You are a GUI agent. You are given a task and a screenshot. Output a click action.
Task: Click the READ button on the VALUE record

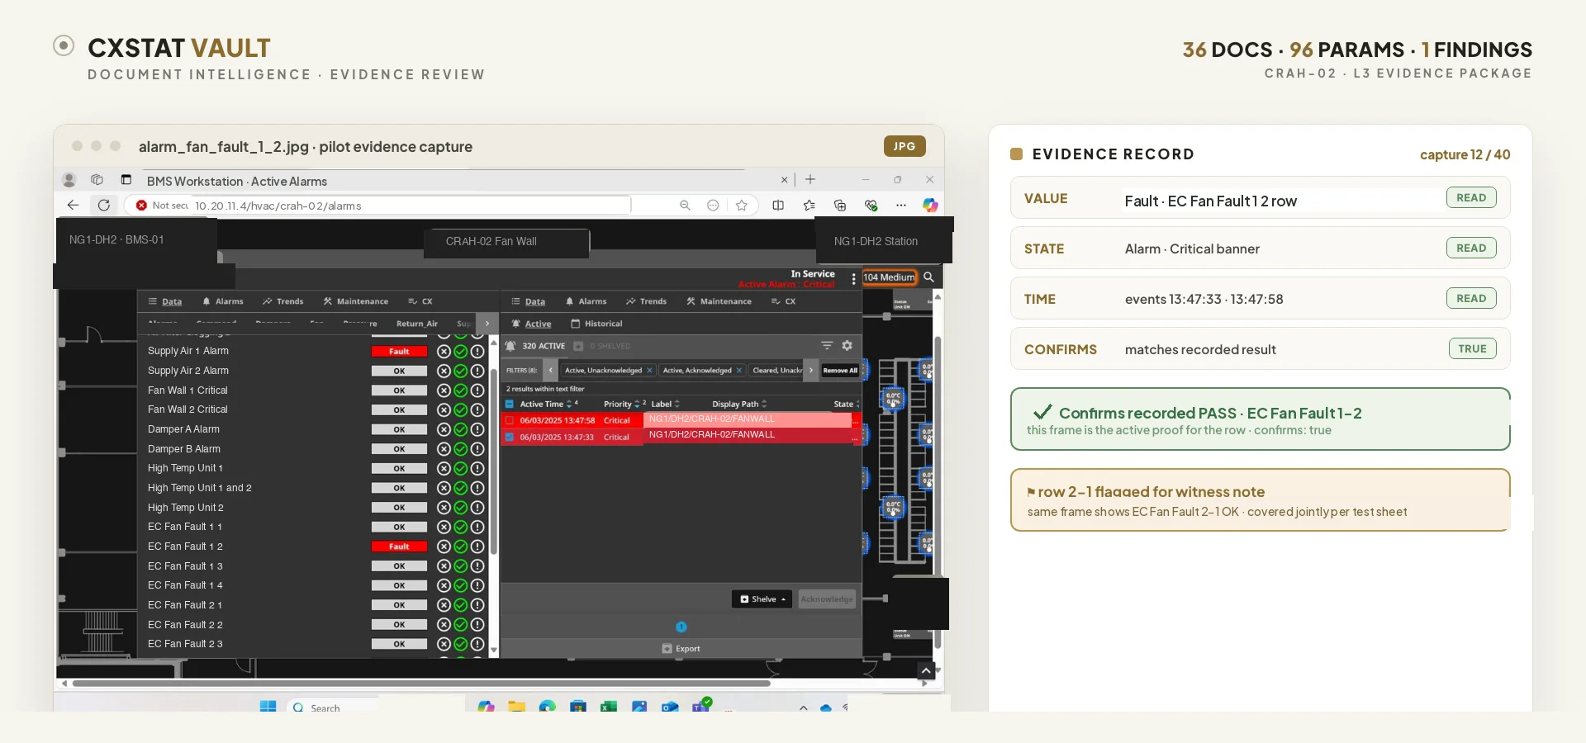pyautogui.click(x=1471, y=197)
